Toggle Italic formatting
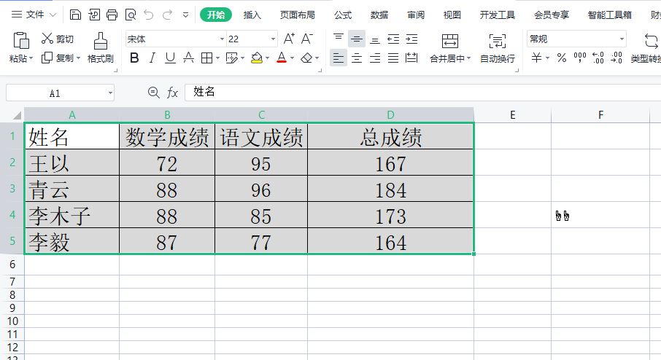This screenshot has width=661, height=360. tap(152, 58)
